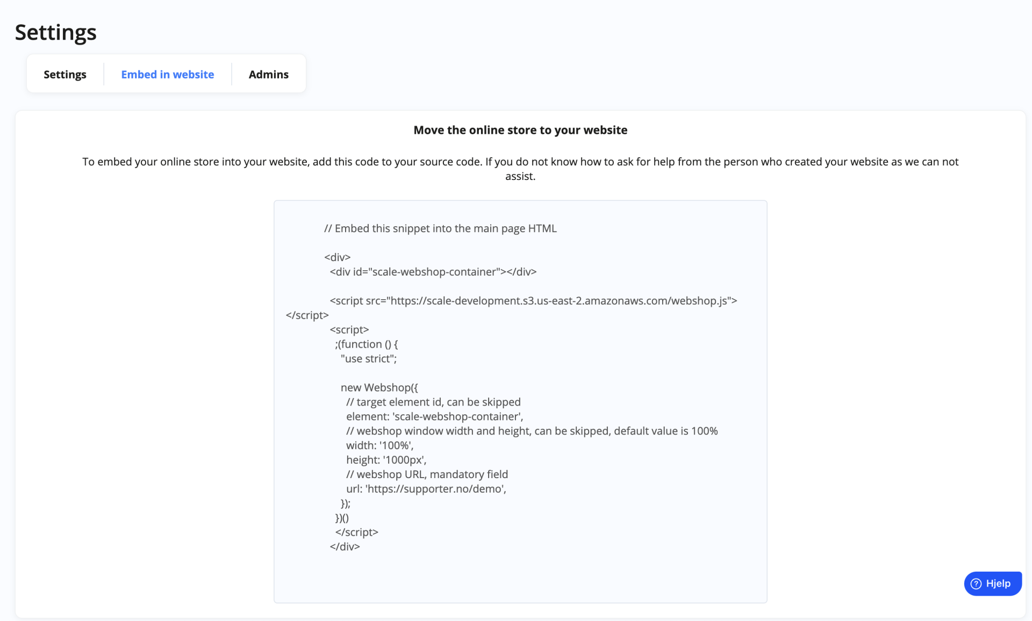This screenshot has height=621, width=1032.
Task: Click the element: 'scale-webshop-container' line
Action: tap(435, 417)
